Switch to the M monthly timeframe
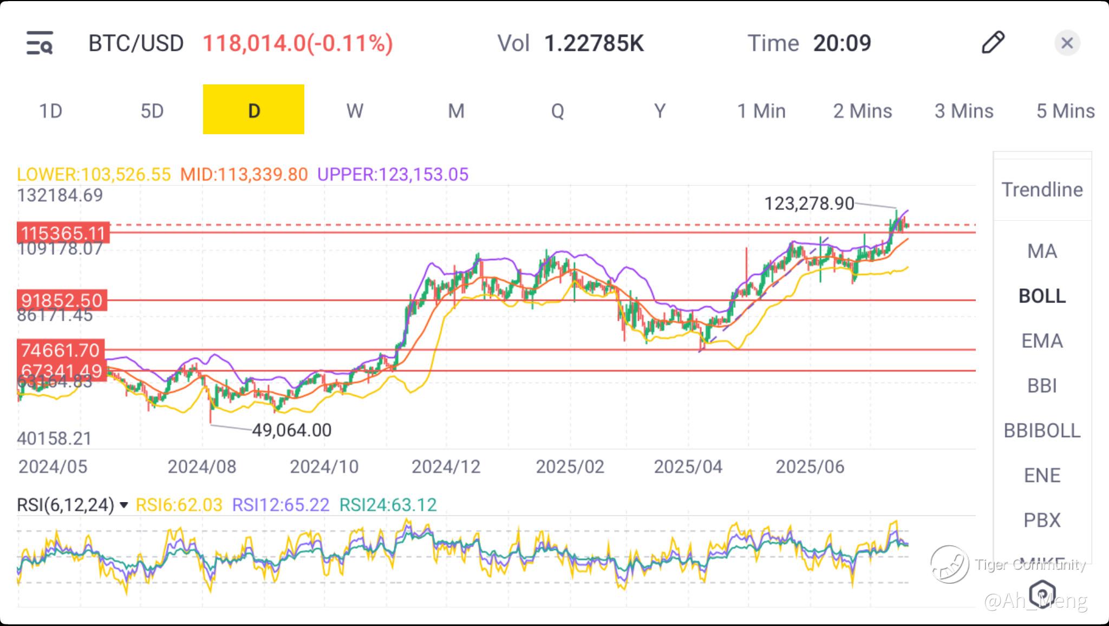 456,111
